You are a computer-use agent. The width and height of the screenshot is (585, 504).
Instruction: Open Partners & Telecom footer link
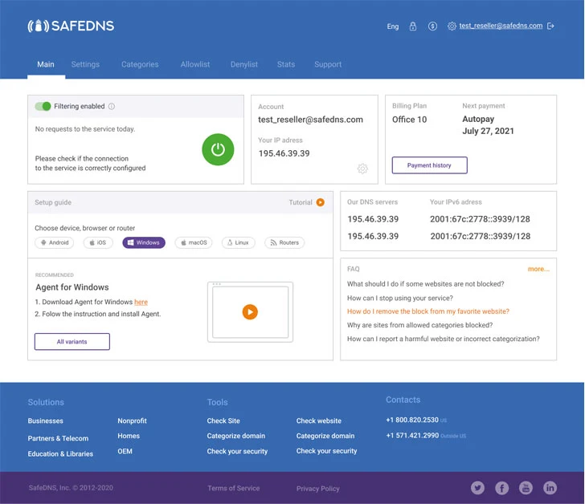(58, 438)
